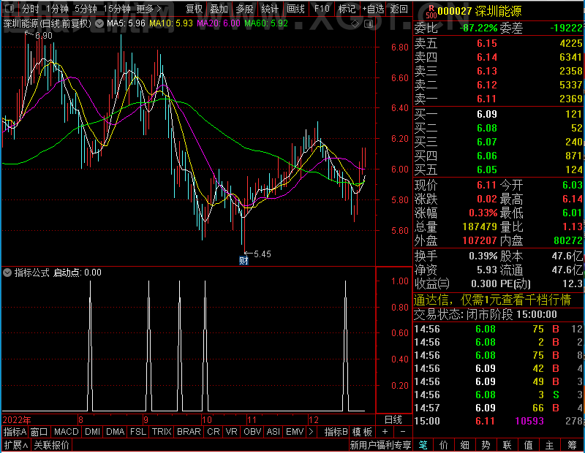Viewport: 585px width, 453px height.
Task: Select the 势 tab in the quote panel
Action: [x=486, y=445]
